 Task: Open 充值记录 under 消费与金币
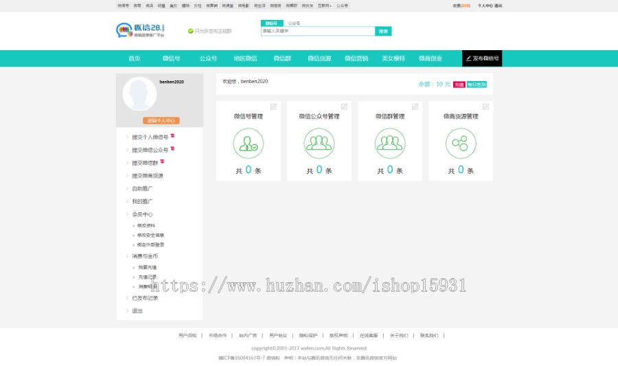[x=148, y=277]
